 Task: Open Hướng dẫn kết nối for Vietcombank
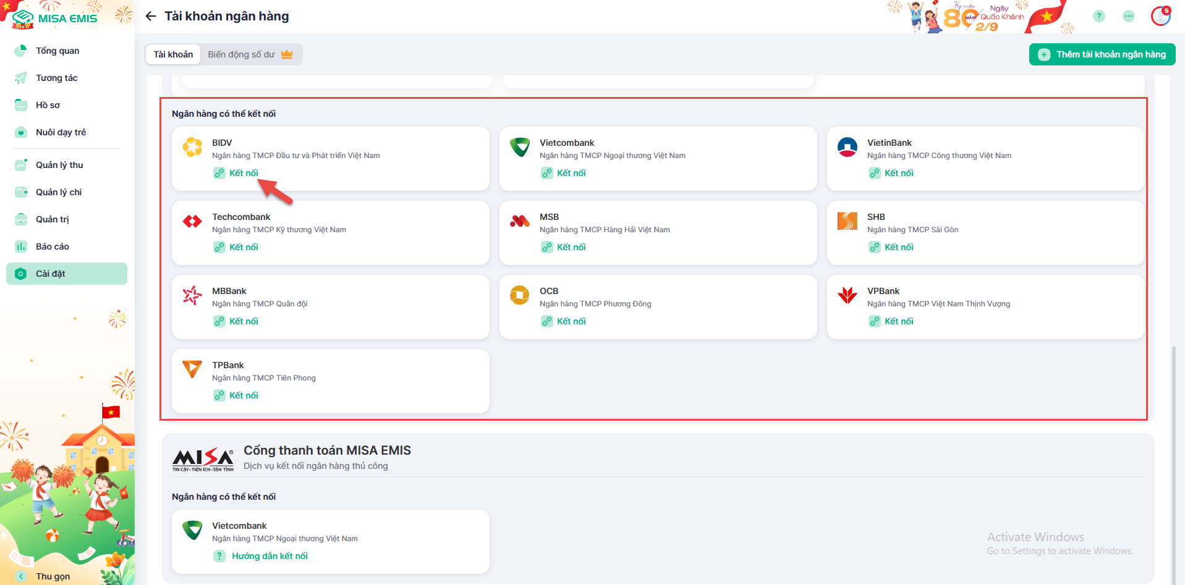[261, 556]
